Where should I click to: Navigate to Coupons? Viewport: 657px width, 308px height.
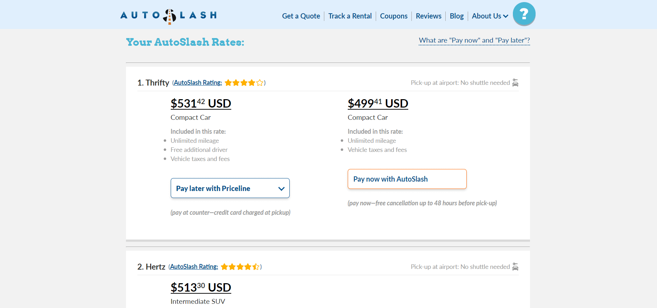click(x=394, y=16)
